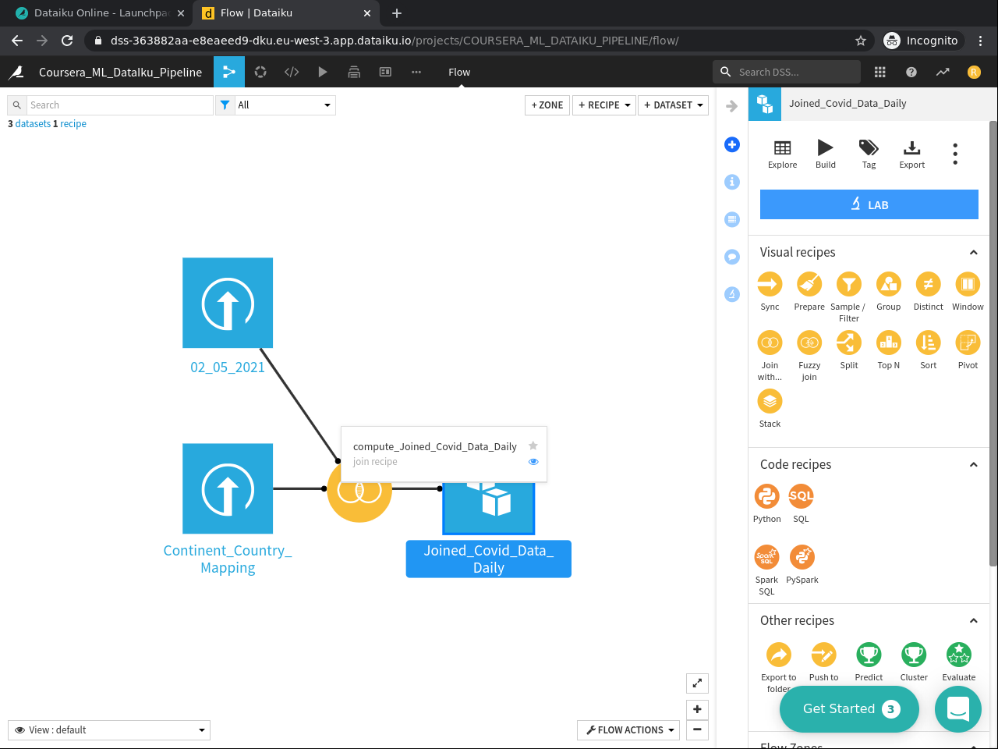The width and height of the screenshot is (998, 749).
Task: Select the Distinct recipe icon
Action: point(929,284)
